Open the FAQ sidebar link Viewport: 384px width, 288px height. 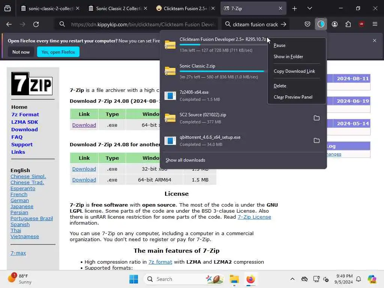tap(17, 137)
